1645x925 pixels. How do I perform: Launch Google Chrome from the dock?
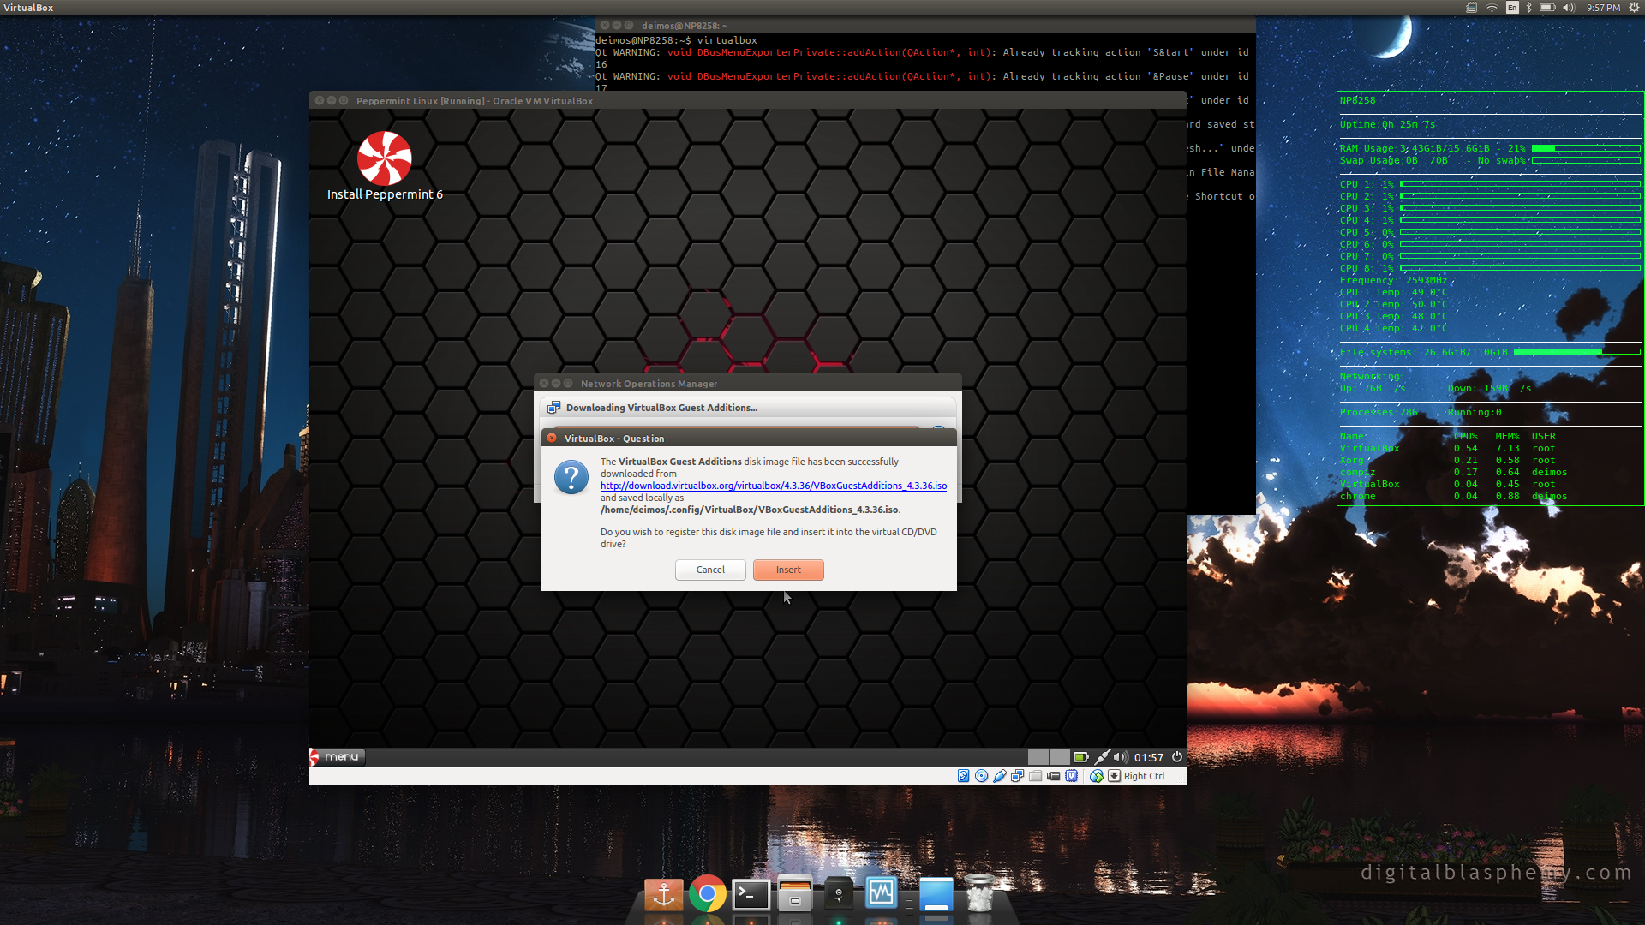point(707,894)
